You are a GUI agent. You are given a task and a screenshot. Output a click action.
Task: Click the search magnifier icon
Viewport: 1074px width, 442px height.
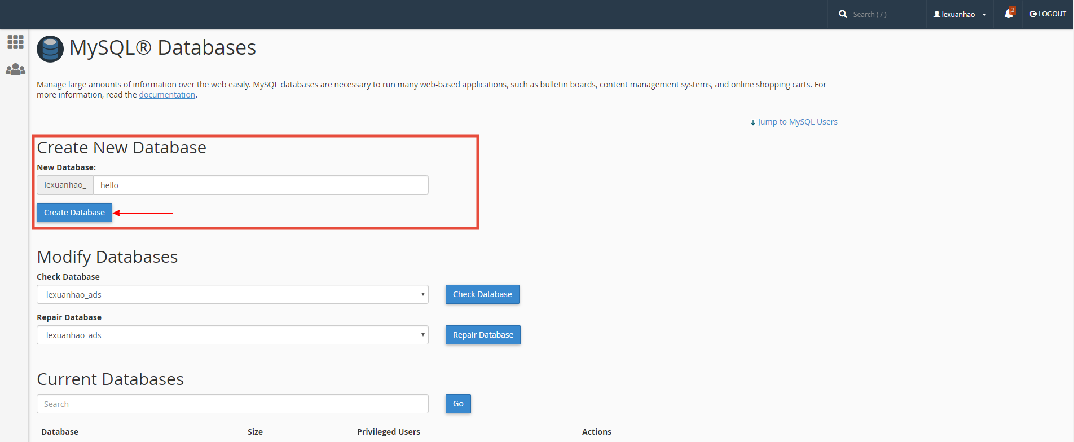click(843, 14)
